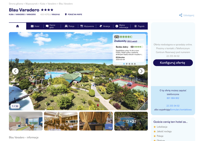This screenshot has height=141, width=204.
Task: Select the second review carousel dot
Action: click(x=127, y=64)
